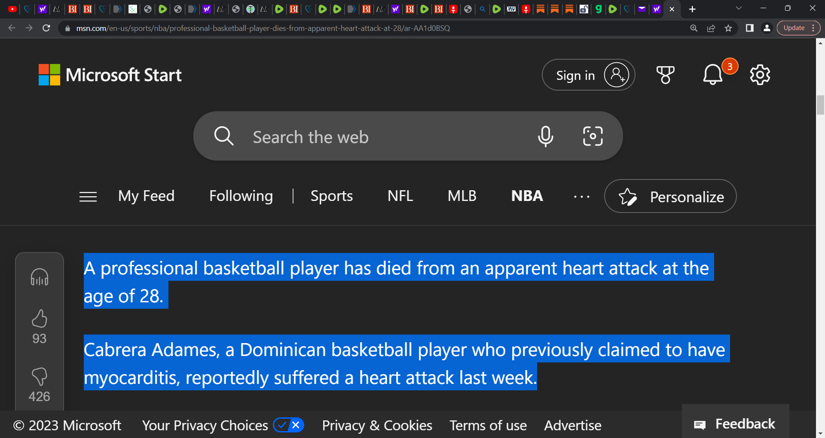Switch to the Sports section
Screen dimensions: 825x438
point(332,196)
